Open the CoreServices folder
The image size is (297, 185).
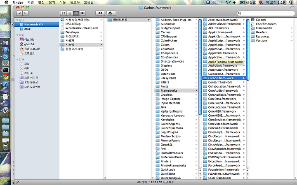[177, 57]
